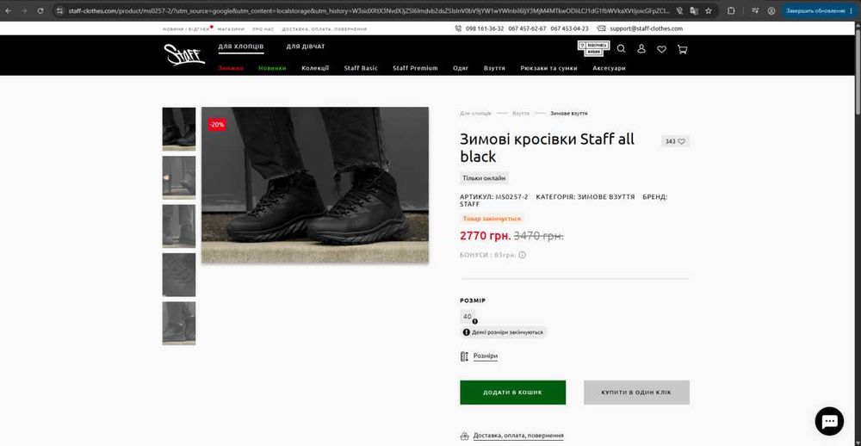Click the '2770 грн.' sale price

pos(486,236)
